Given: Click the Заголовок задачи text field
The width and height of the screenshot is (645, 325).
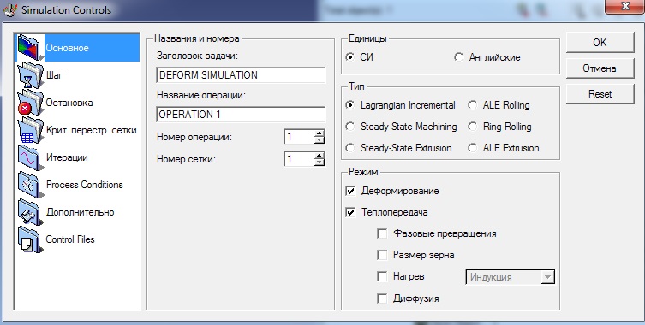Looking at the screenshot, I should click(x=241, y=75).
